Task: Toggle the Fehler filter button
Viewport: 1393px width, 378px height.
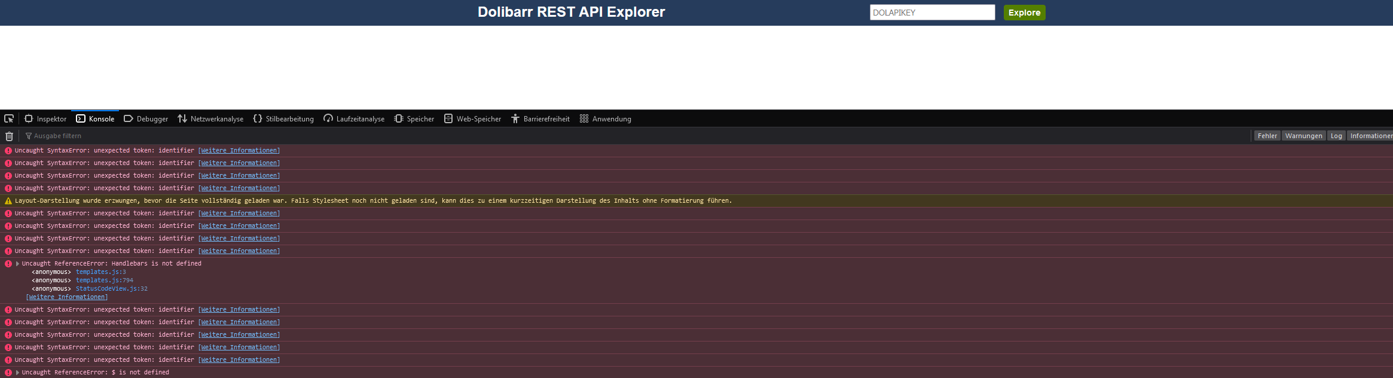Action: coord(1267,136)
